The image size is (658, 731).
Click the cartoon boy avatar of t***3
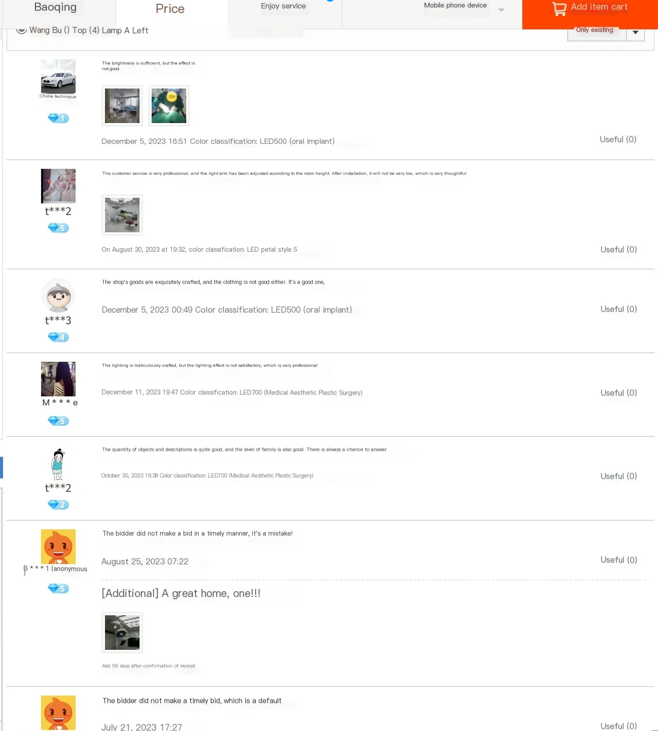58,295
